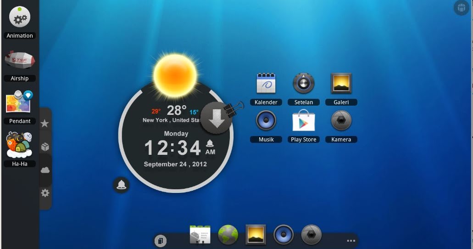Click the alarm bell beside 12:34
Viewport: 473px width, 249px height.
[210, 143]
